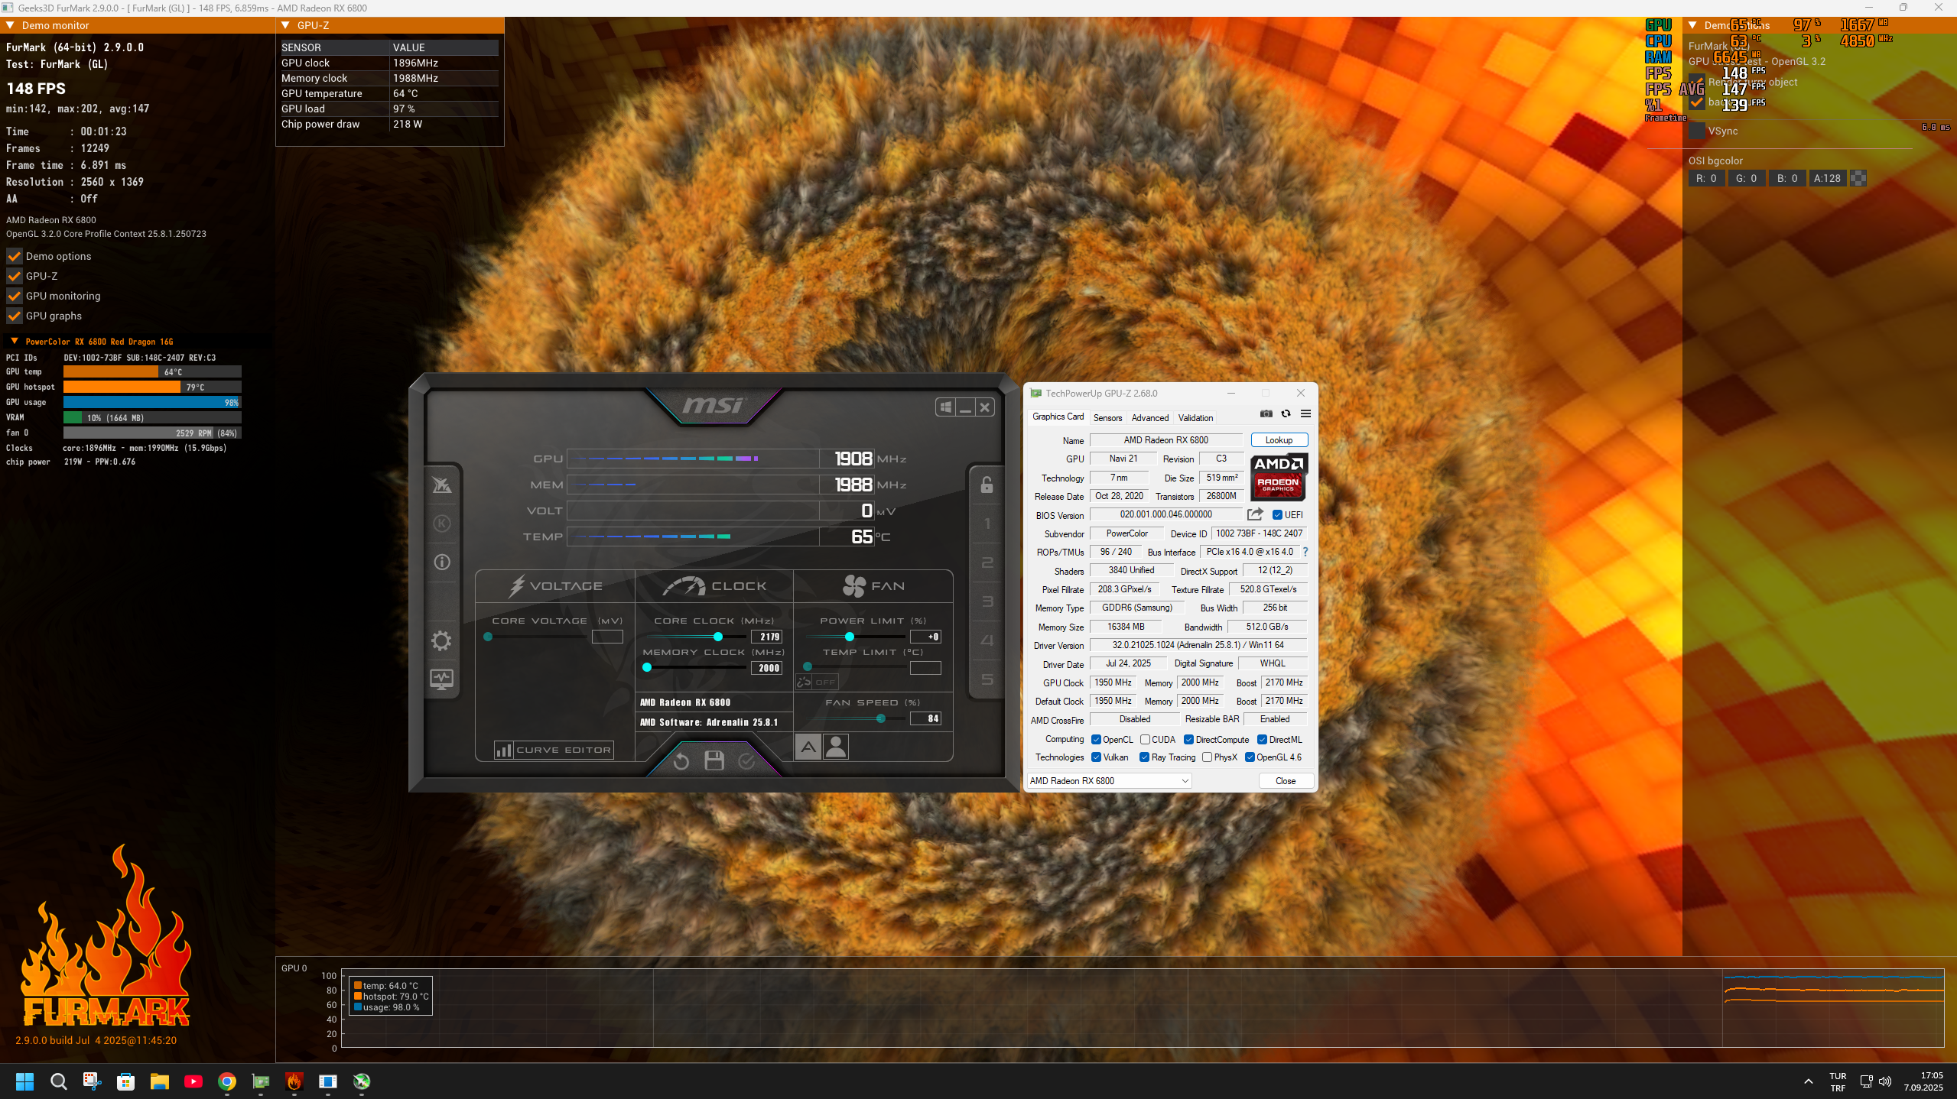Click the BIOS export share icon in GPU-Z
Viewport: 1957px width, 1099px height.
(1255, 514)
